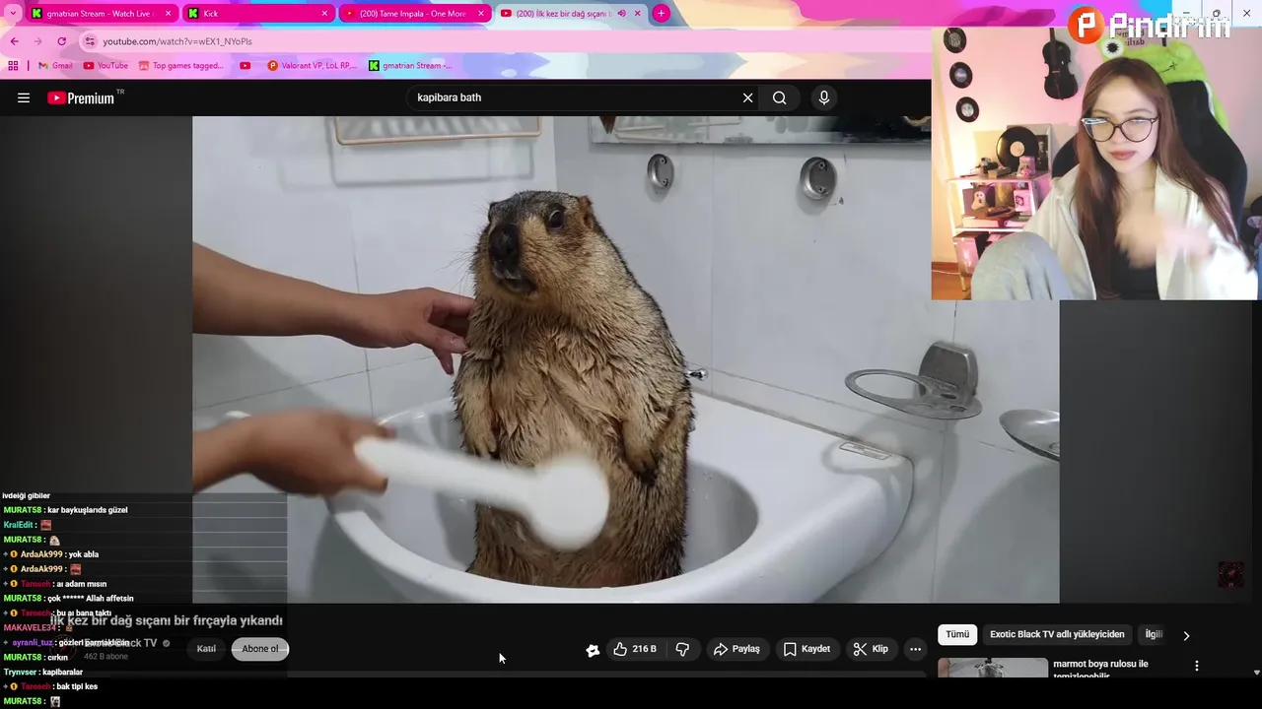Open the marmot boya rulosu thumbnail
The height and width of the screenshot is (709, 1262).
click(993, 668)
